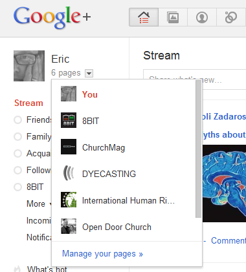Select the Stream heading in left sidebar
Screen dimensions: 246x272
[x=28, y=103]
